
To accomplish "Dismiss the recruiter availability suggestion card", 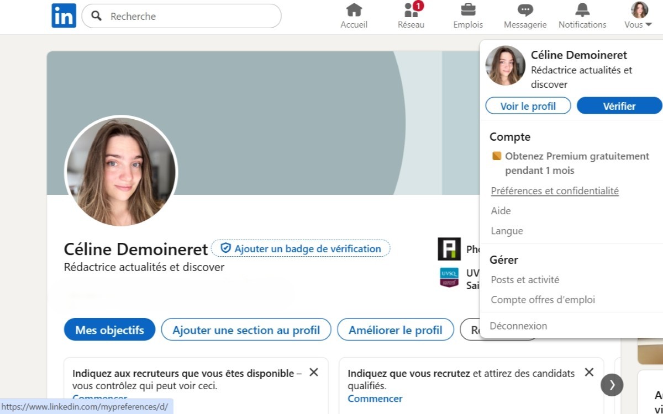I will [313, 373].
